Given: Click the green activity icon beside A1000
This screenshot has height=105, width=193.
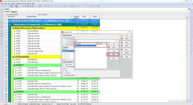Looking at the screenshot, I should coord(14,31).
